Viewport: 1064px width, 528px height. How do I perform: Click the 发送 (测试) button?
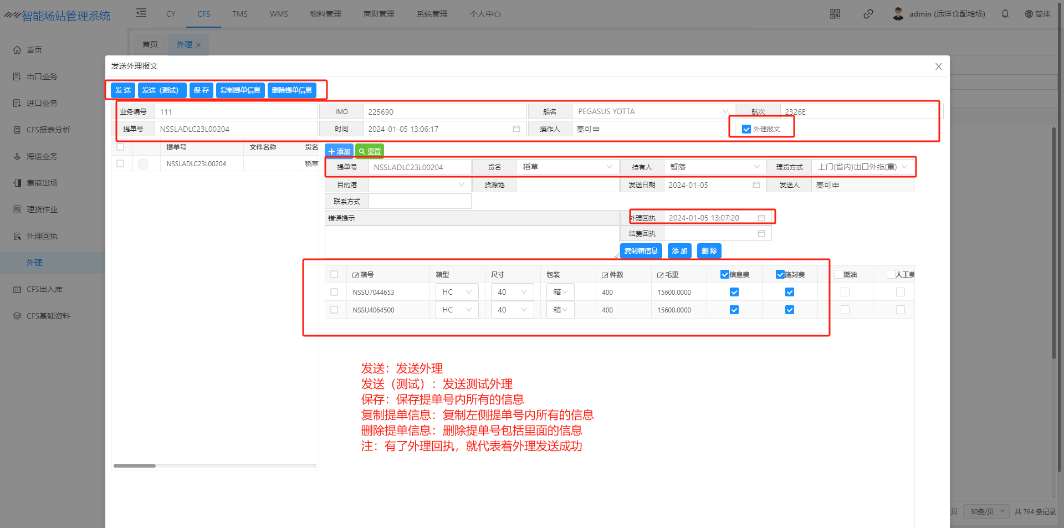coord(161,90)
